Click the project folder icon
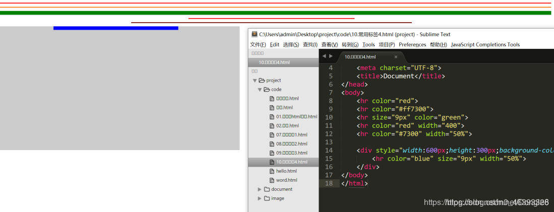This screenshot has width=554, height=212. click(x=262, y=81)
